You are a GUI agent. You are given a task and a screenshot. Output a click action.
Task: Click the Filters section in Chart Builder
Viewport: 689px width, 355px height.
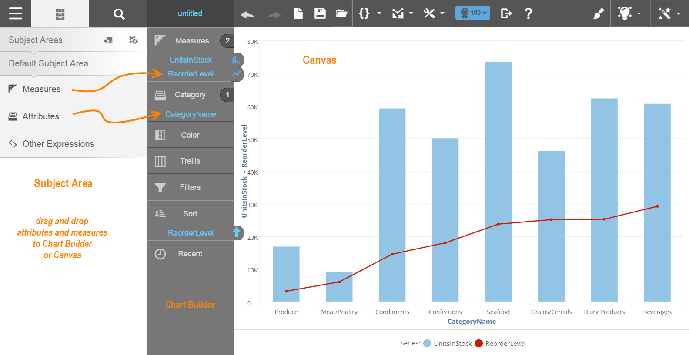click(x=190, y=187)
